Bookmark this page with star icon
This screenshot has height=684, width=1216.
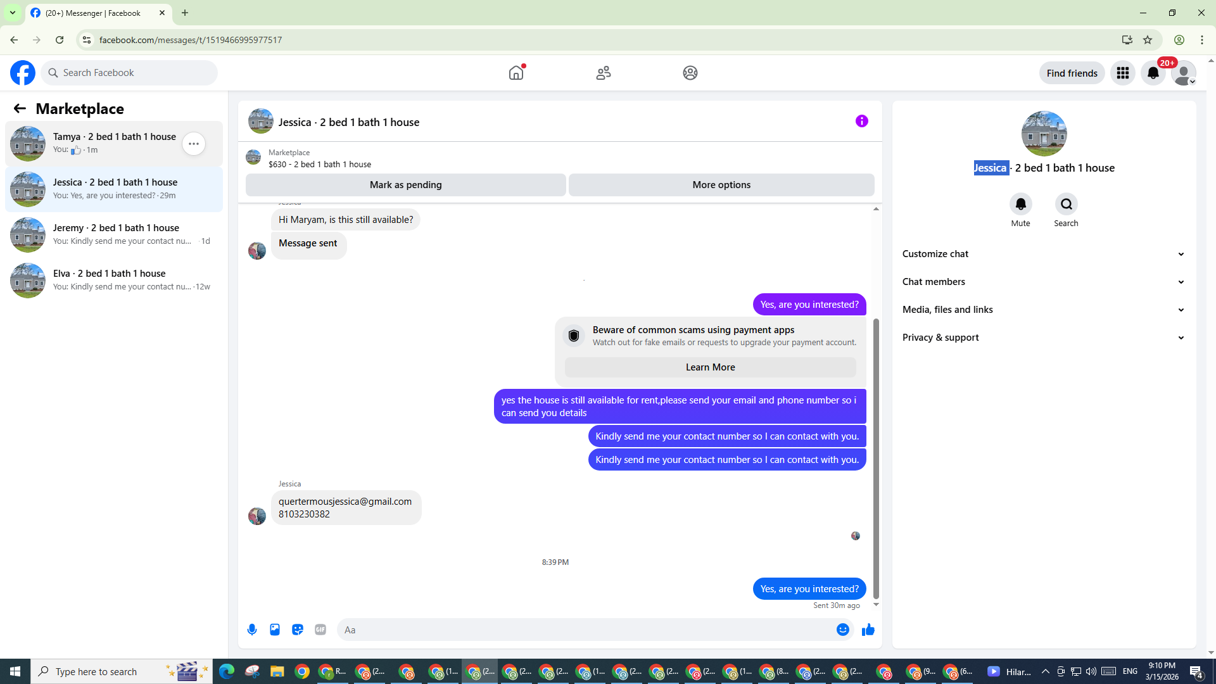pyautogui.click(x=1148, y=40)
